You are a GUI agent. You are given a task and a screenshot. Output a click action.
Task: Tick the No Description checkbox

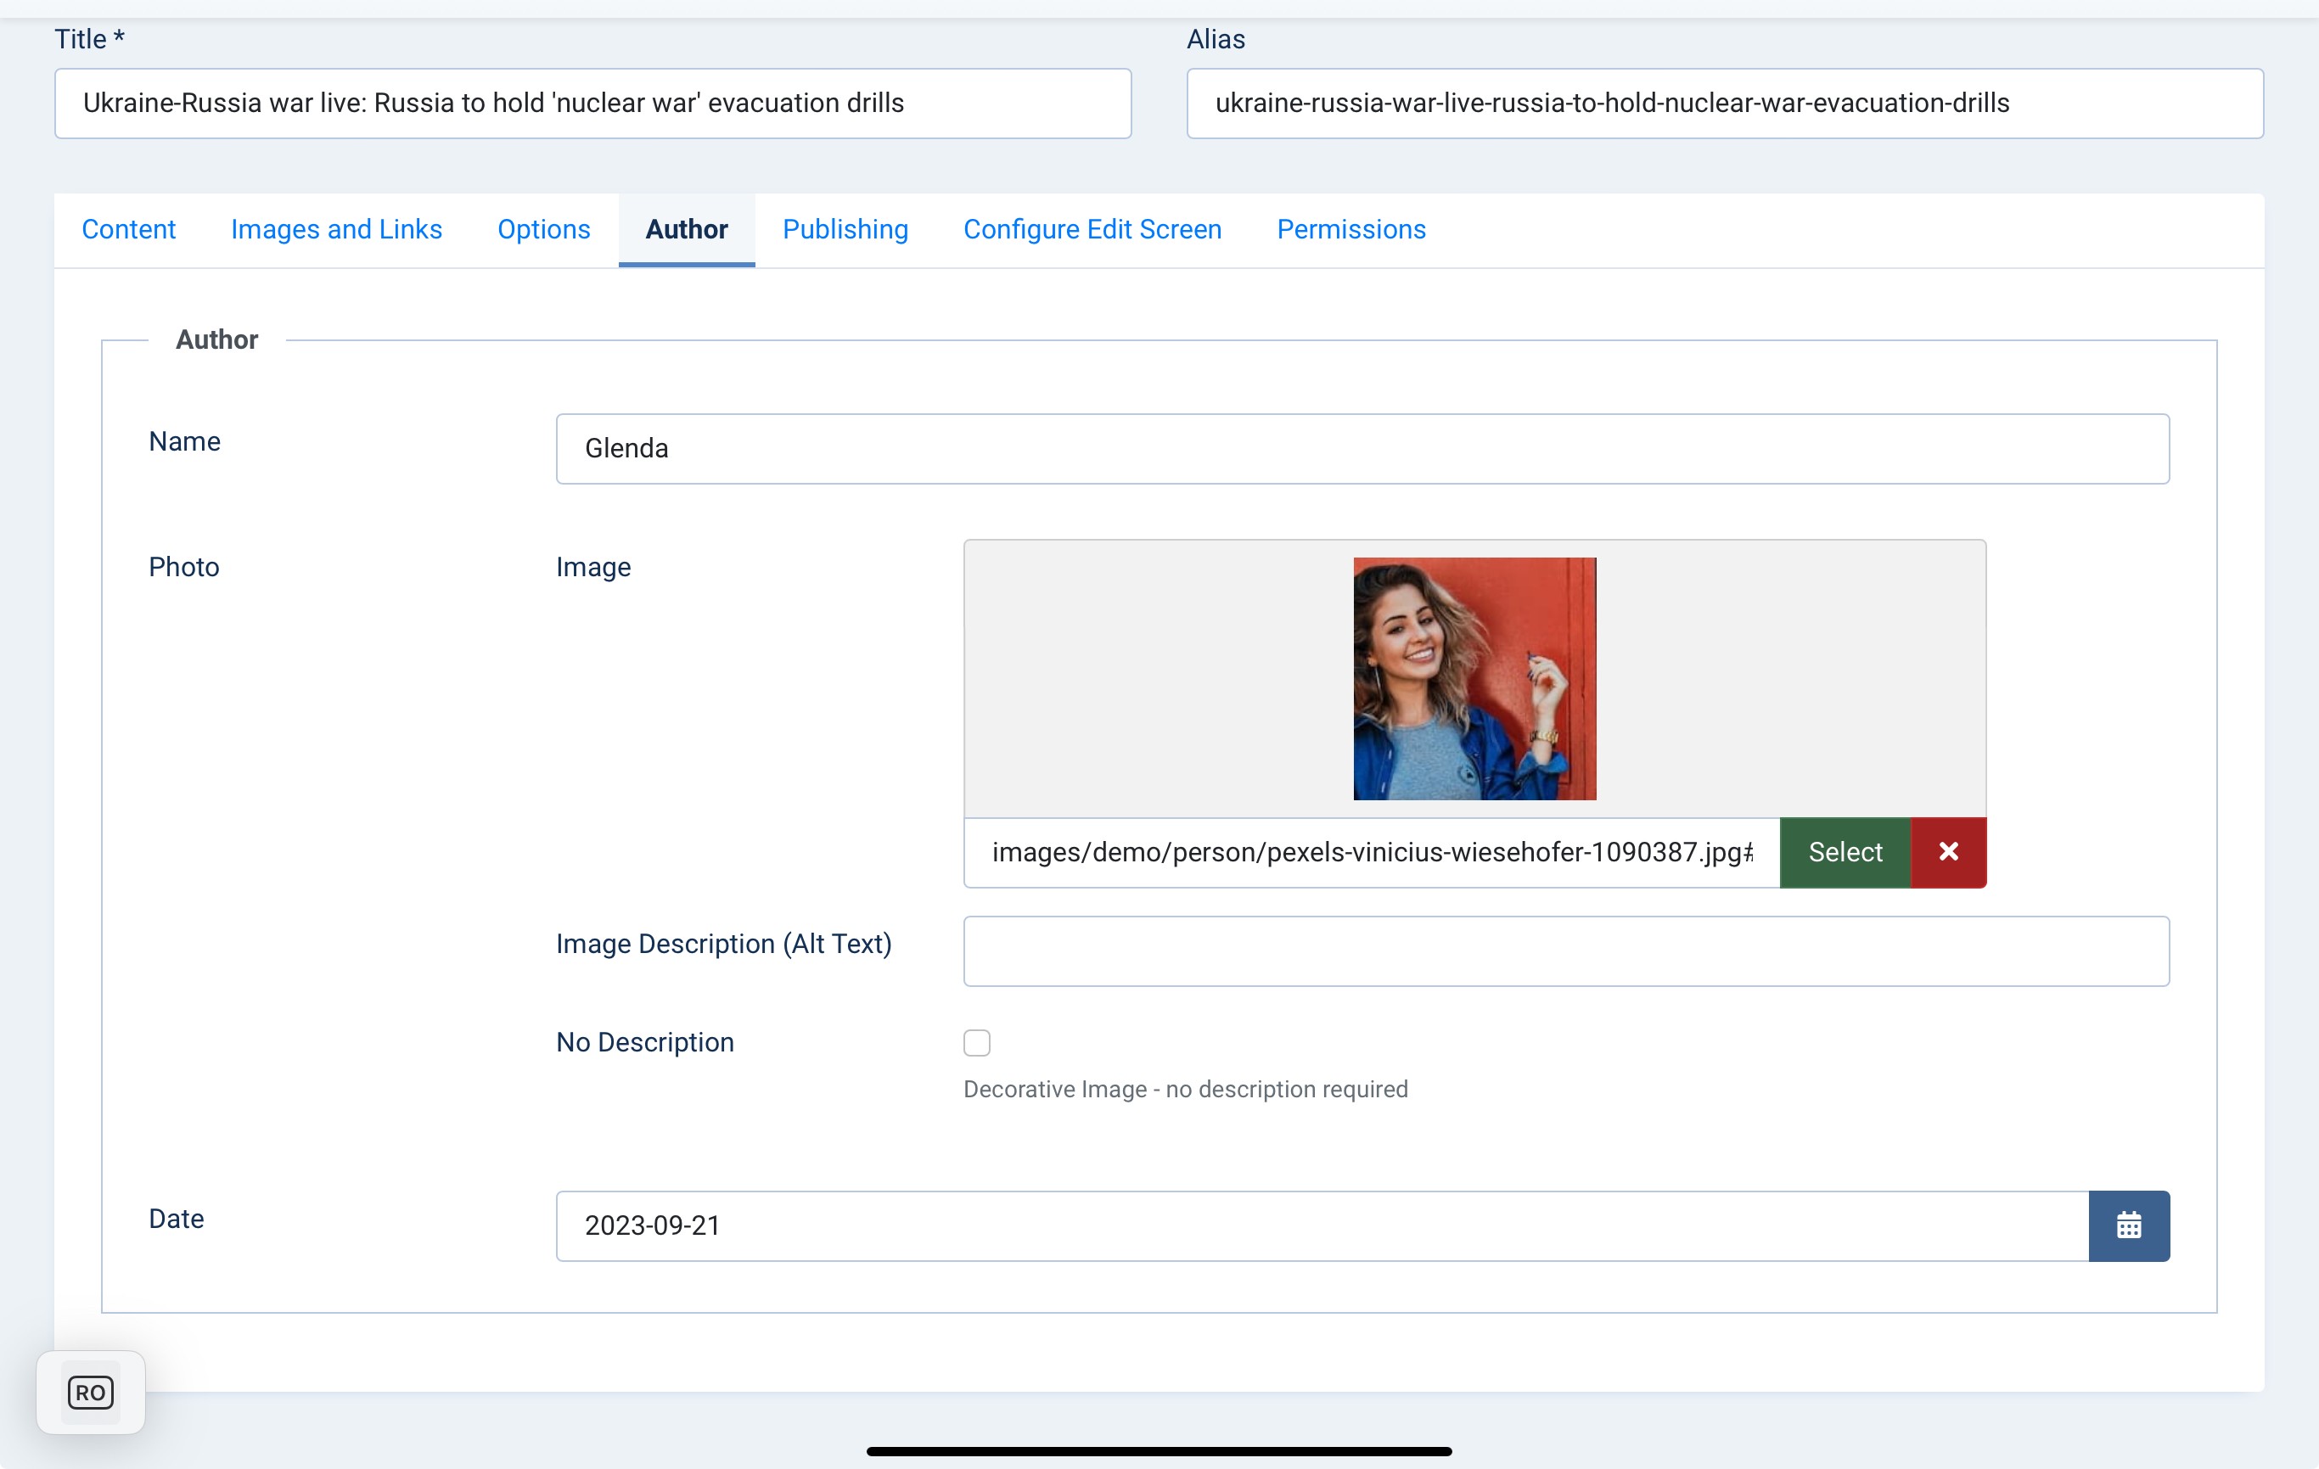(x=976, y=1042)
